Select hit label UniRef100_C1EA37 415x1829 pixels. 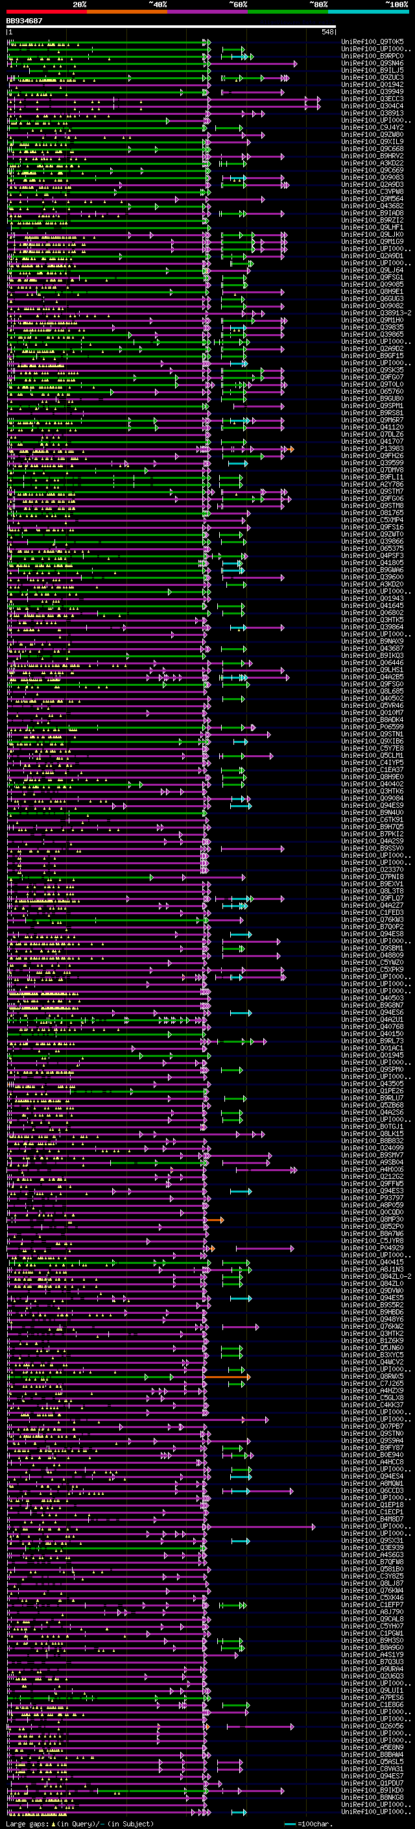(x=372, y=769)
